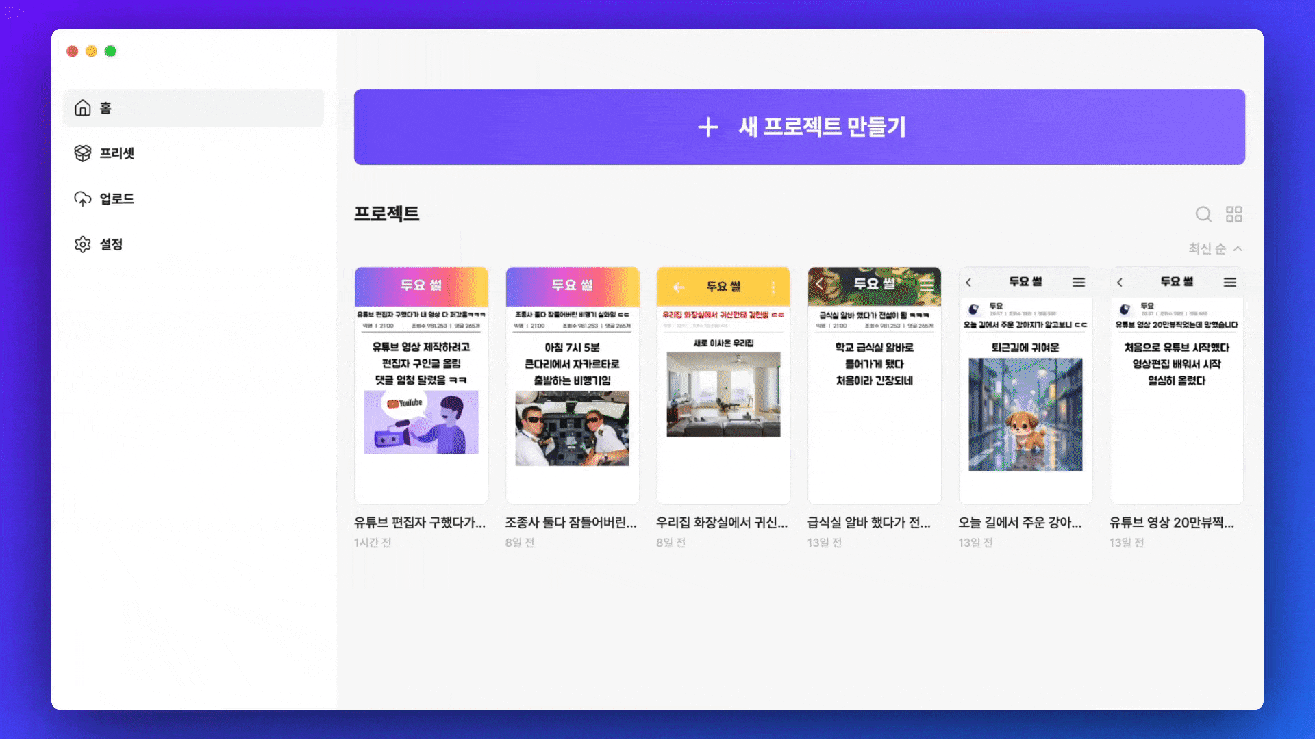Click the green macOS fullscreen button
1315x739 pixels.
click(110, 51)
